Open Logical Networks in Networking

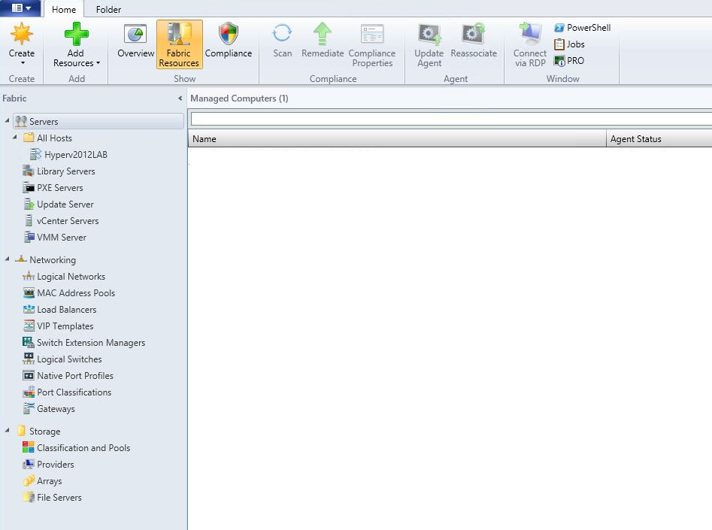(71, 277)
